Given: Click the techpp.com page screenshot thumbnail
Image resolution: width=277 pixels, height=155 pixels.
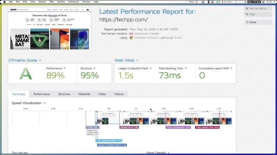Looking at the screenshot, I should tap(50, 29).
